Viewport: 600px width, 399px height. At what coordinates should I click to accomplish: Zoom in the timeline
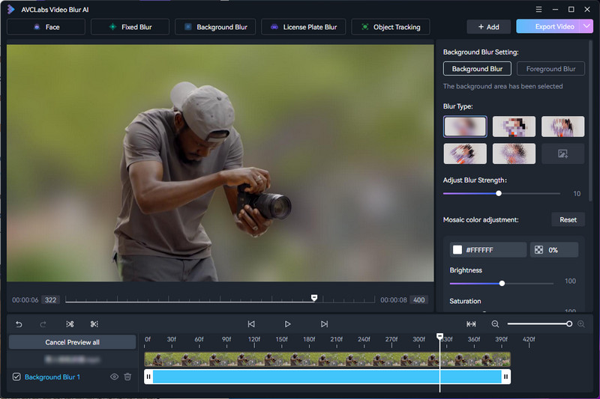point(580,324)
